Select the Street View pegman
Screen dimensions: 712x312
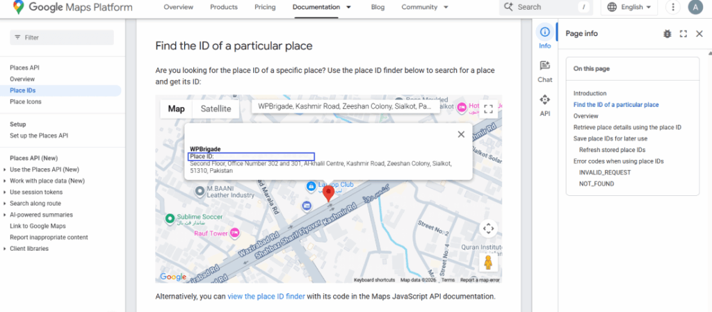(488, 262)
